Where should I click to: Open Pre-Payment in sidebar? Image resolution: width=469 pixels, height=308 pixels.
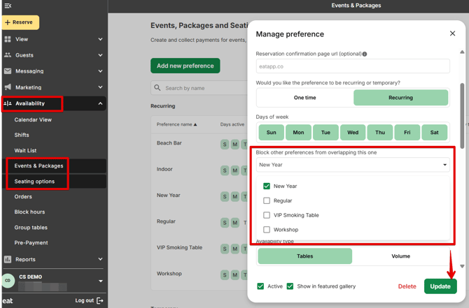tap(31, 242)
